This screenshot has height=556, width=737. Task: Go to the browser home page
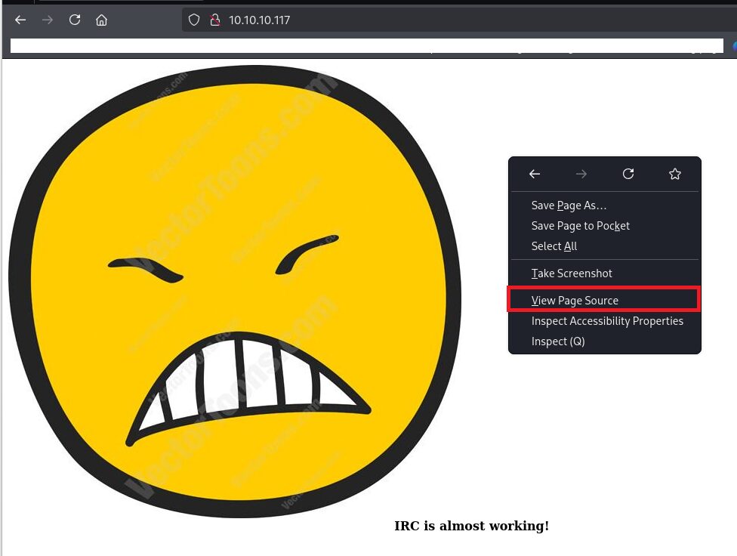coord(101,20)
